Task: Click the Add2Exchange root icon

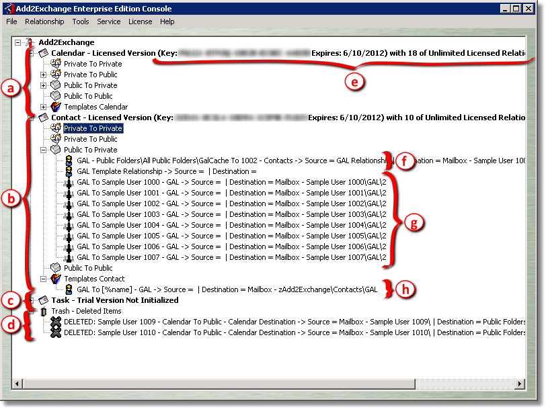Action: (x=30, y=42)
